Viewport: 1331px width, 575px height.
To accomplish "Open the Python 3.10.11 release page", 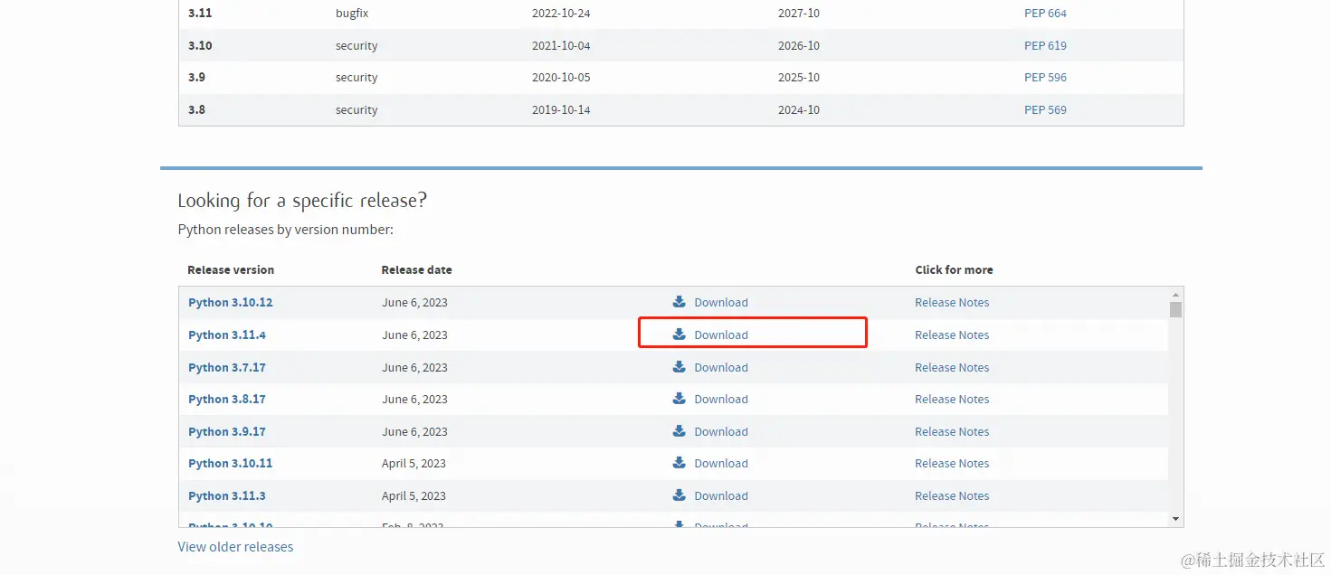I will pos(230,463).
